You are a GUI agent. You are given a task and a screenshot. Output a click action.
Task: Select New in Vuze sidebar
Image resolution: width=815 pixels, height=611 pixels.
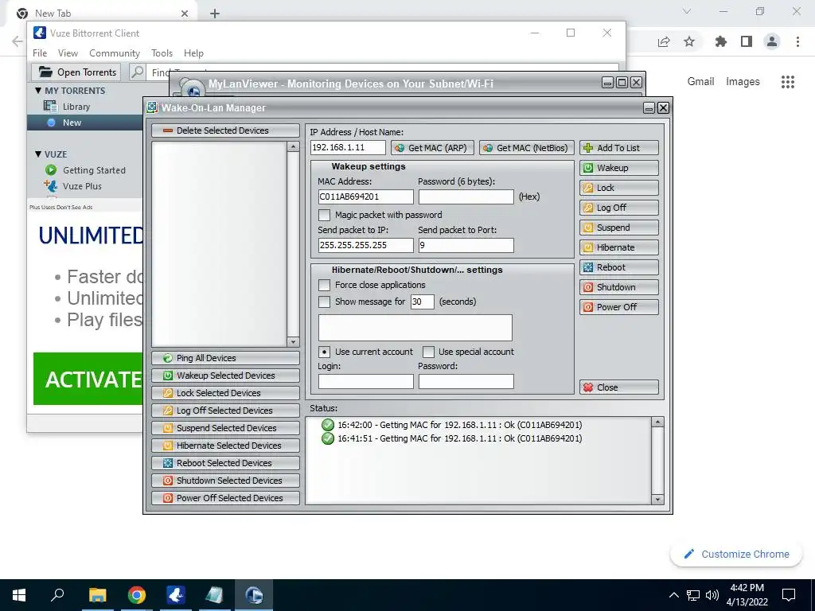(x=72, y=123)
